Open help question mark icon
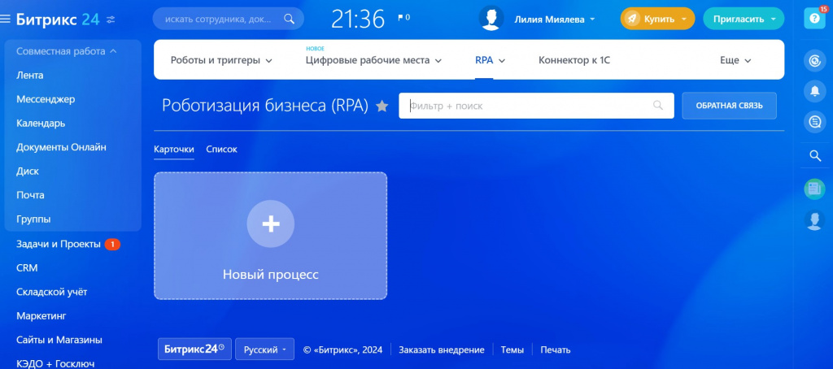 point(814,19)
